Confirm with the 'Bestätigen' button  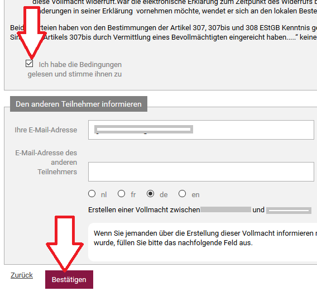[69, 280]
